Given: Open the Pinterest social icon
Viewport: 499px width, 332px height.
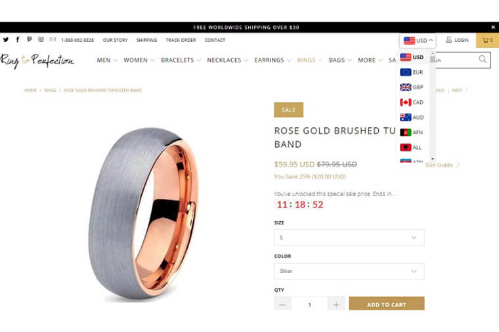Looking at the screenshot, I should (x=29, y=39).
